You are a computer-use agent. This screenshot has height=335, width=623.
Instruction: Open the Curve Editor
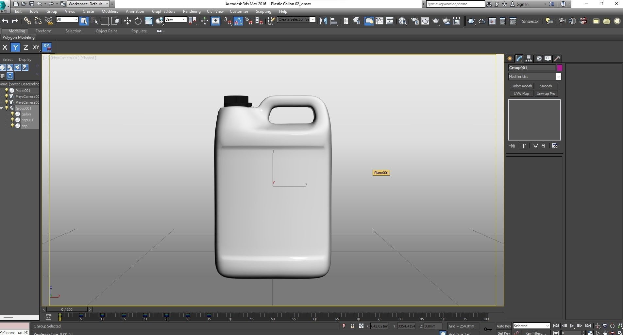(379, 21)
